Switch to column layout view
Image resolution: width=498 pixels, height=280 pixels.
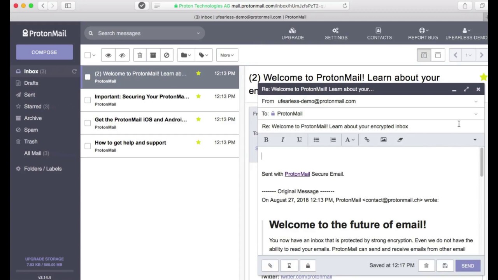click(424, 55)
